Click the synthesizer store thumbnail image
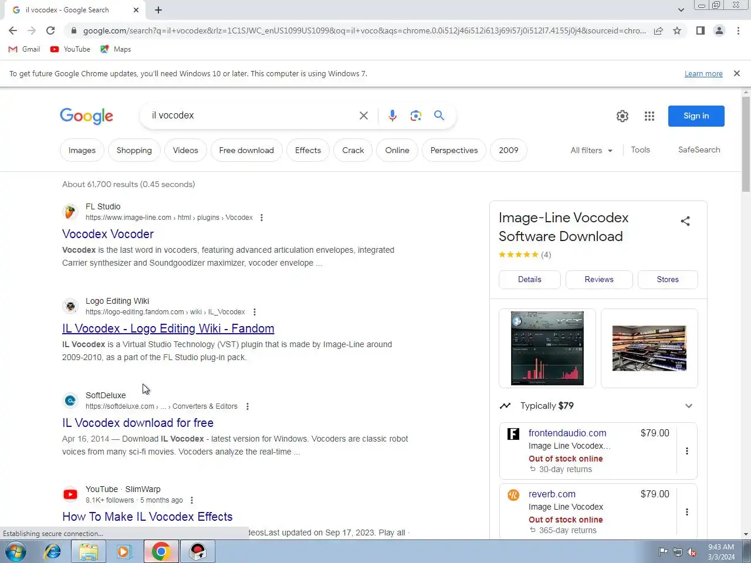 [x=649, y=348]
